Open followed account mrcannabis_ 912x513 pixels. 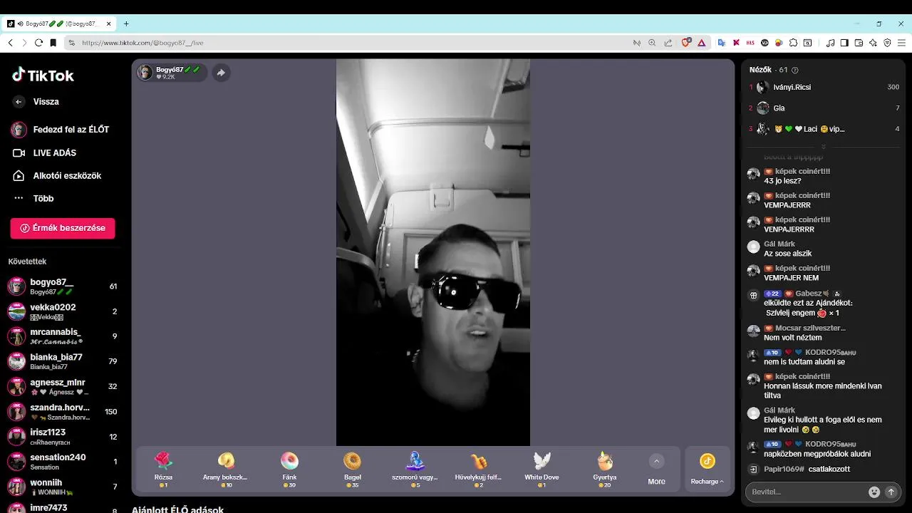click(x=63, y=336)
